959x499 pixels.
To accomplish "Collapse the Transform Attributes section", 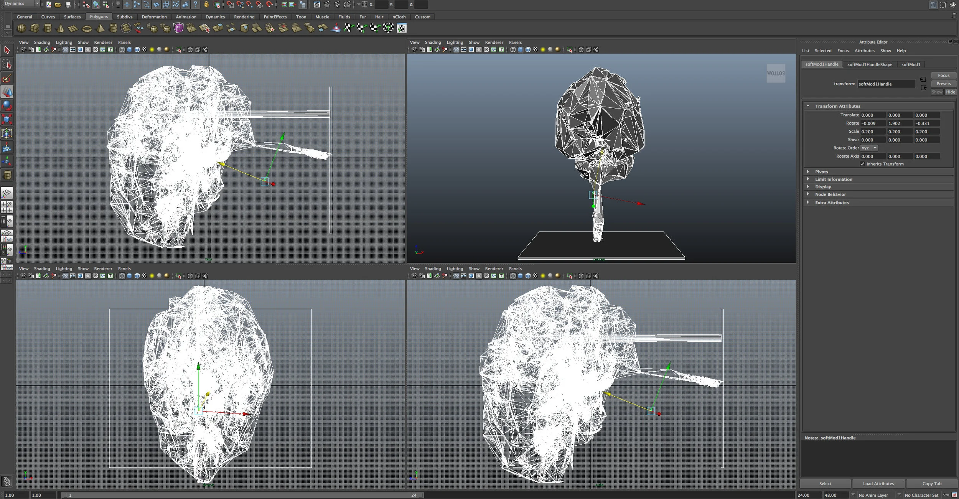I will point(808,106).
